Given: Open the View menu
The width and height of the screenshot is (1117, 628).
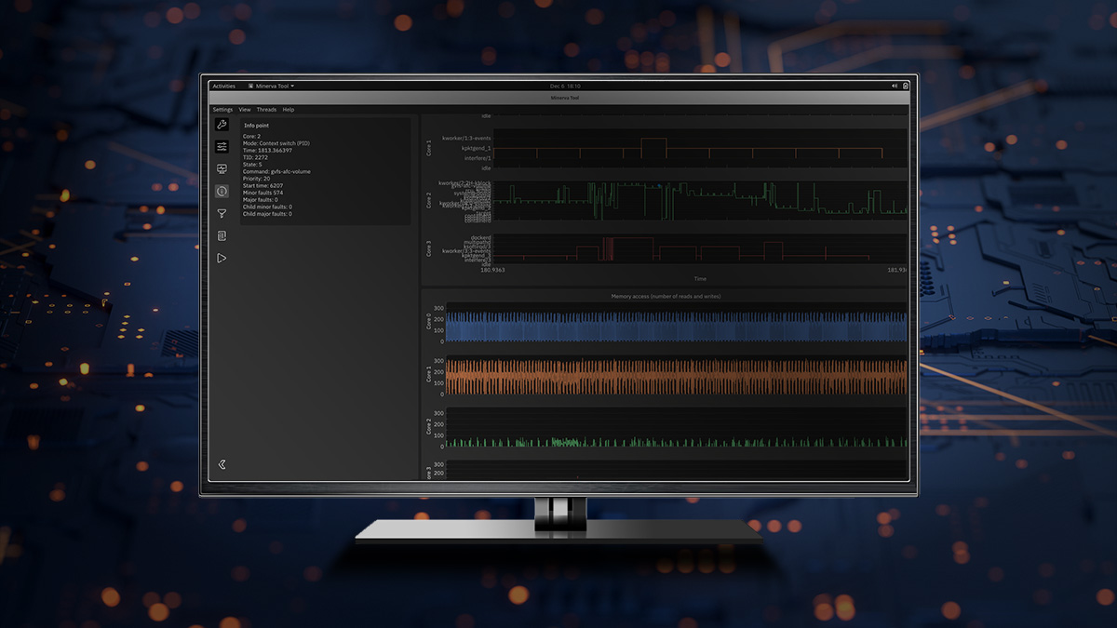Looking at the screenshot, I should coord(244,110).
